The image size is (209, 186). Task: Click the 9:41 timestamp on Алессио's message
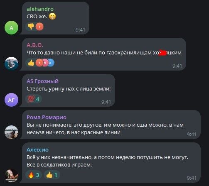(x=192, y=178)
